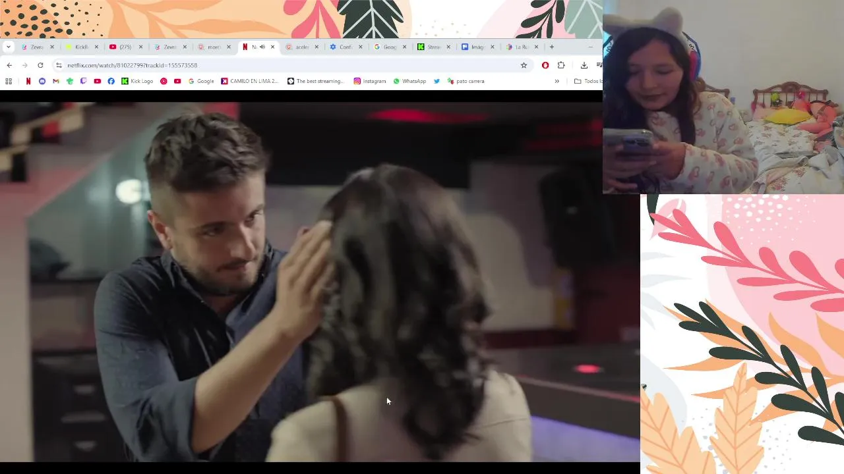The height and width of the screenshot is (474, 844).
Task: Close the KickB tab
Action: pyautogui.click(x=96, y=47)
